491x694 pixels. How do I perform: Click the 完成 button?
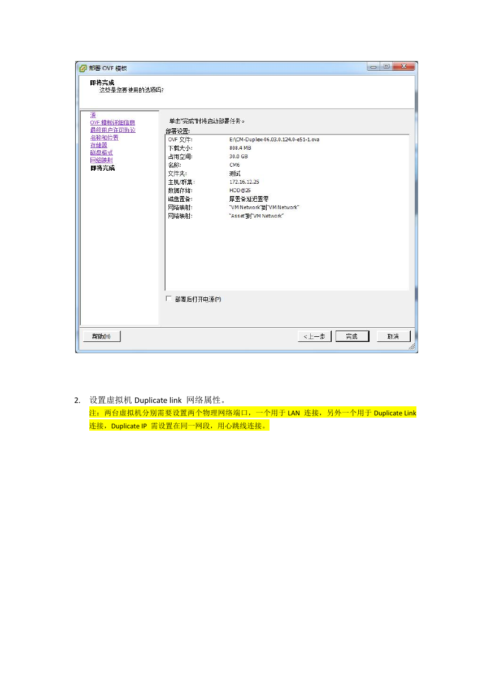point(352,336)
